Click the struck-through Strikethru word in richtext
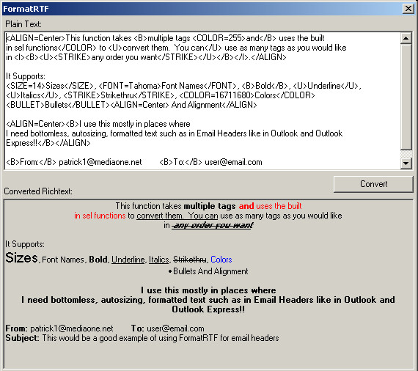The width and height of the screenshot is (418, 371). click(x=189, y=260)
